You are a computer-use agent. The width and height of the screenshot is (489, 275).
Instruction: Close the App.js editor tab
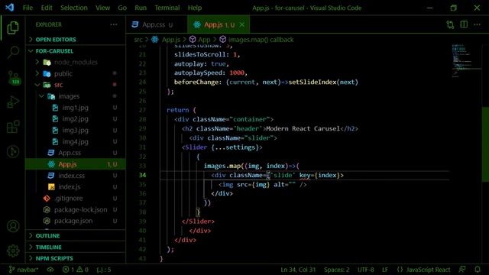pos(242,24)
